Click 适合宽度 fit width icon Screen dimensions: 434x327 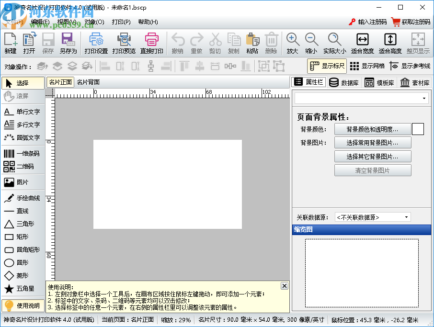362,43
